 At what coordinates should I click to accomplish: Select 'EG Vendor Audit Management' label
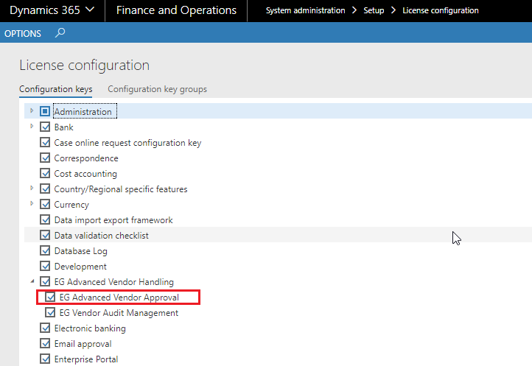coord(119,313)
